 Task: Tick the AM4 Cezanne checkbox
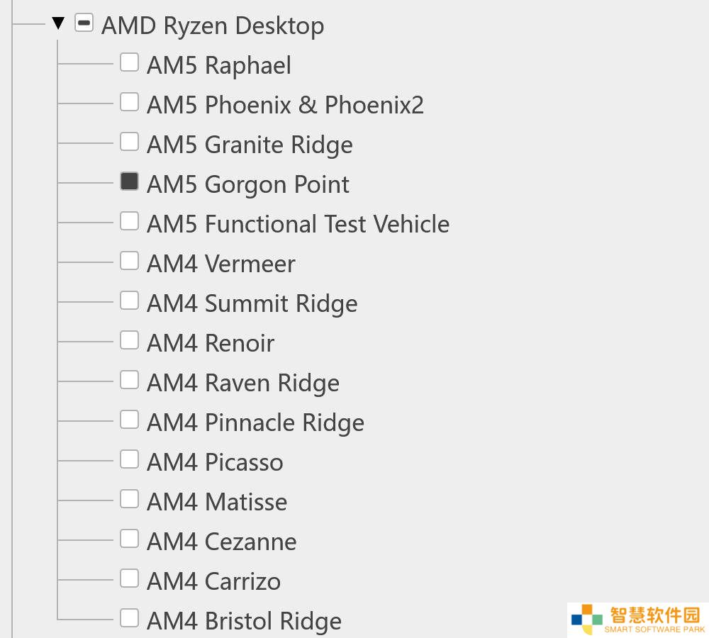click(x=129, y=539)
